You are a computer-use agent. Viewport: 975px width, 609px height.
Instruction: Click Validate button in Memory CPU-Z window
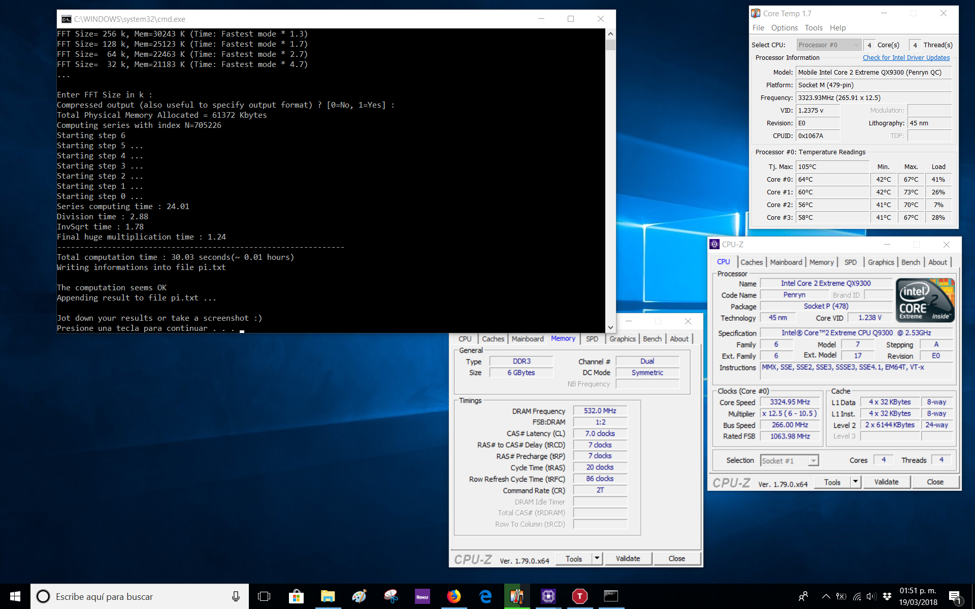click(628, 559)
